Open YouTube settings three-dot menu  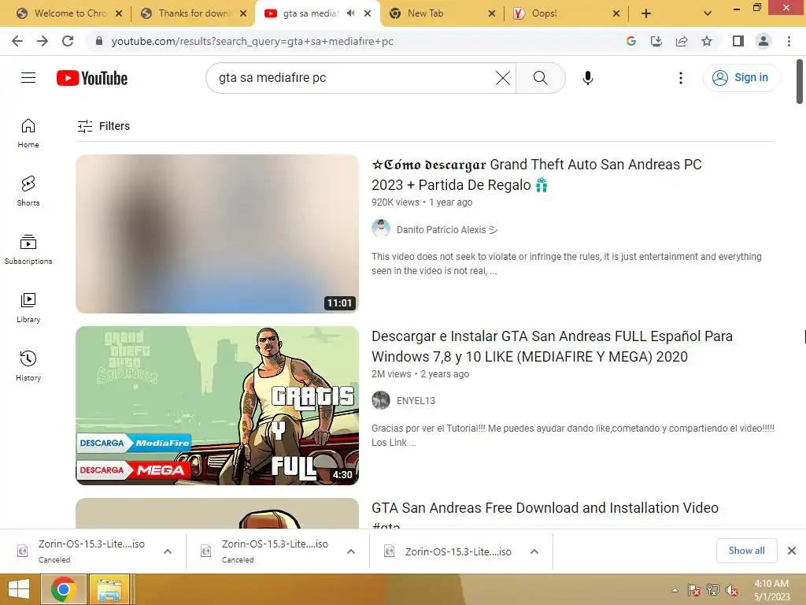coord(681,78)
